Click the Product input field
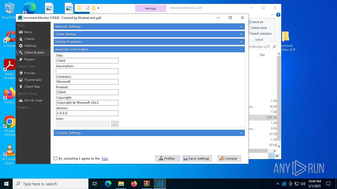Screen dimensions: 337x189 87,92
